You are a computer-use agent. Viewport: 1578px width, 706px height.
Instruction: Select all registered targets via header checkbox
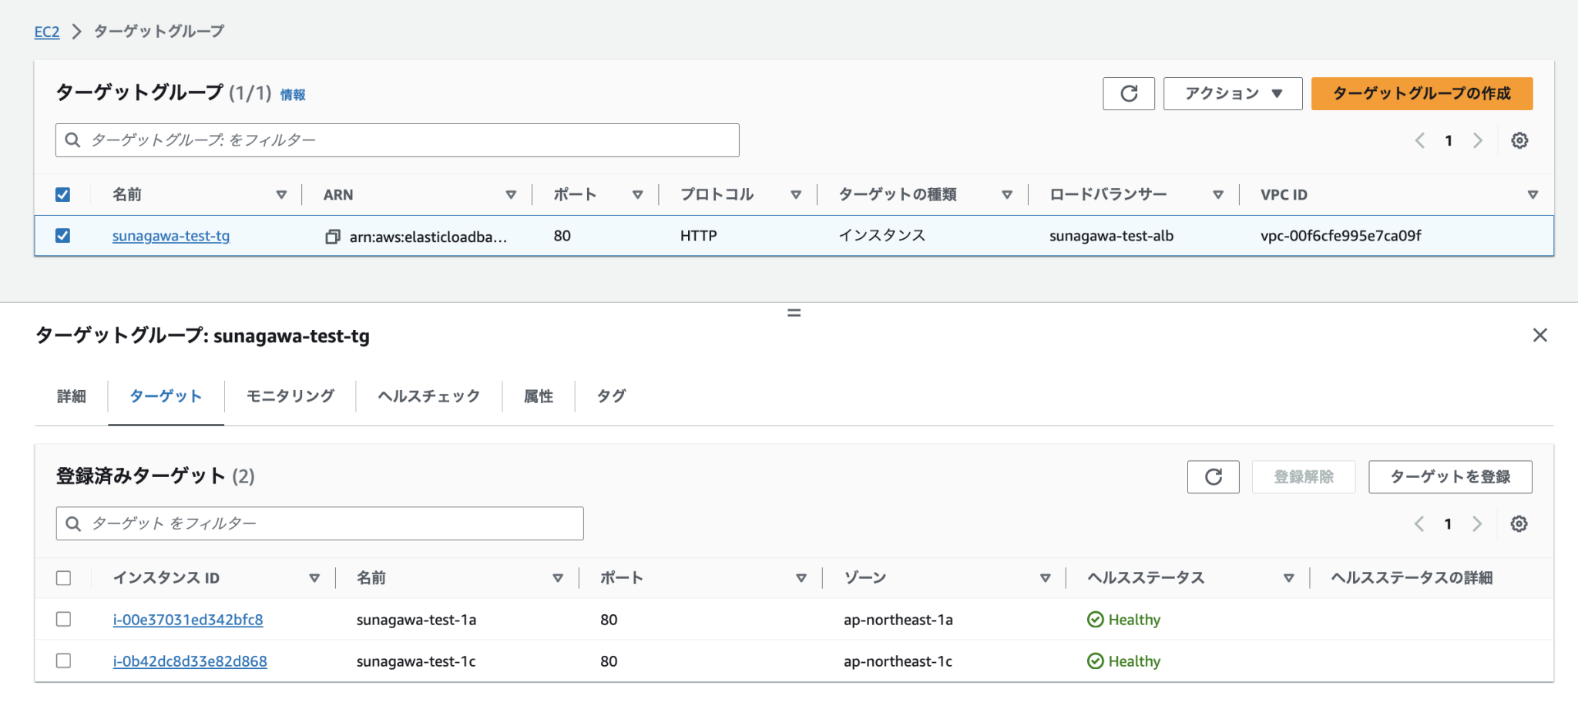pyautogui.click(x=63, y=577)
